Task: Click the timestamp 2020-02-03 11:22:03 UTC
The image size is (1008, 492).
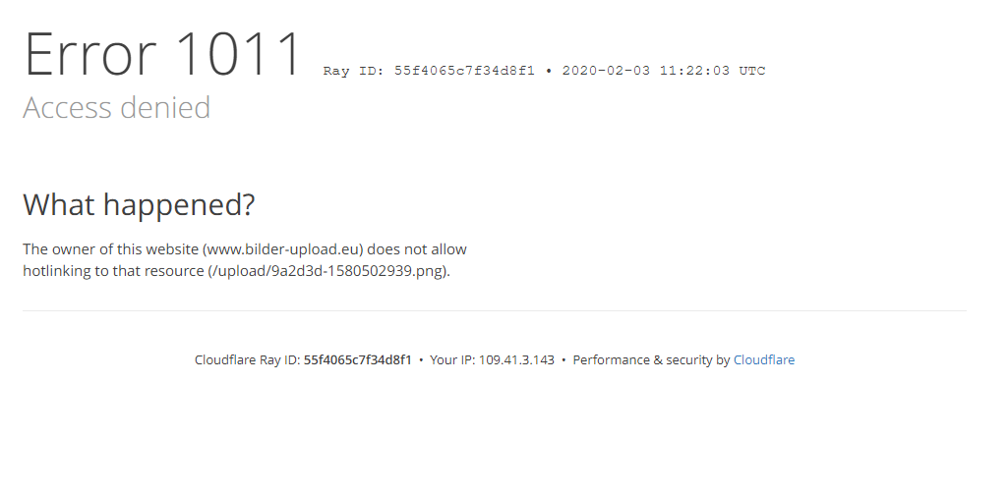Action: coord(664,71)
